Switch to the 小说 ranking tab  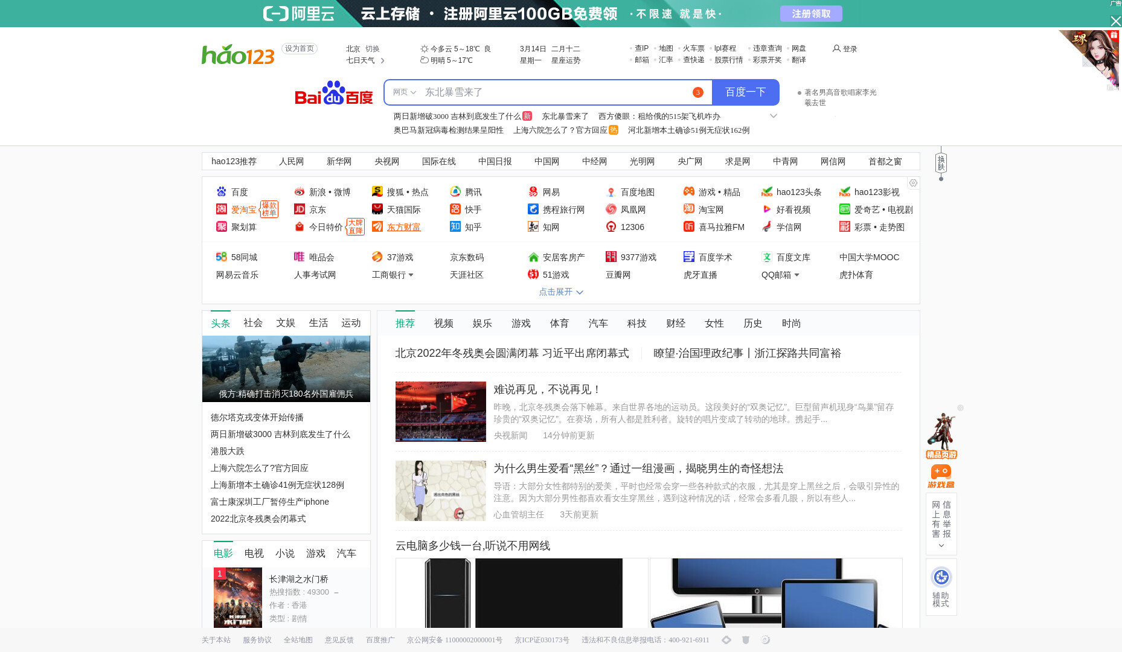pos(285,554)
